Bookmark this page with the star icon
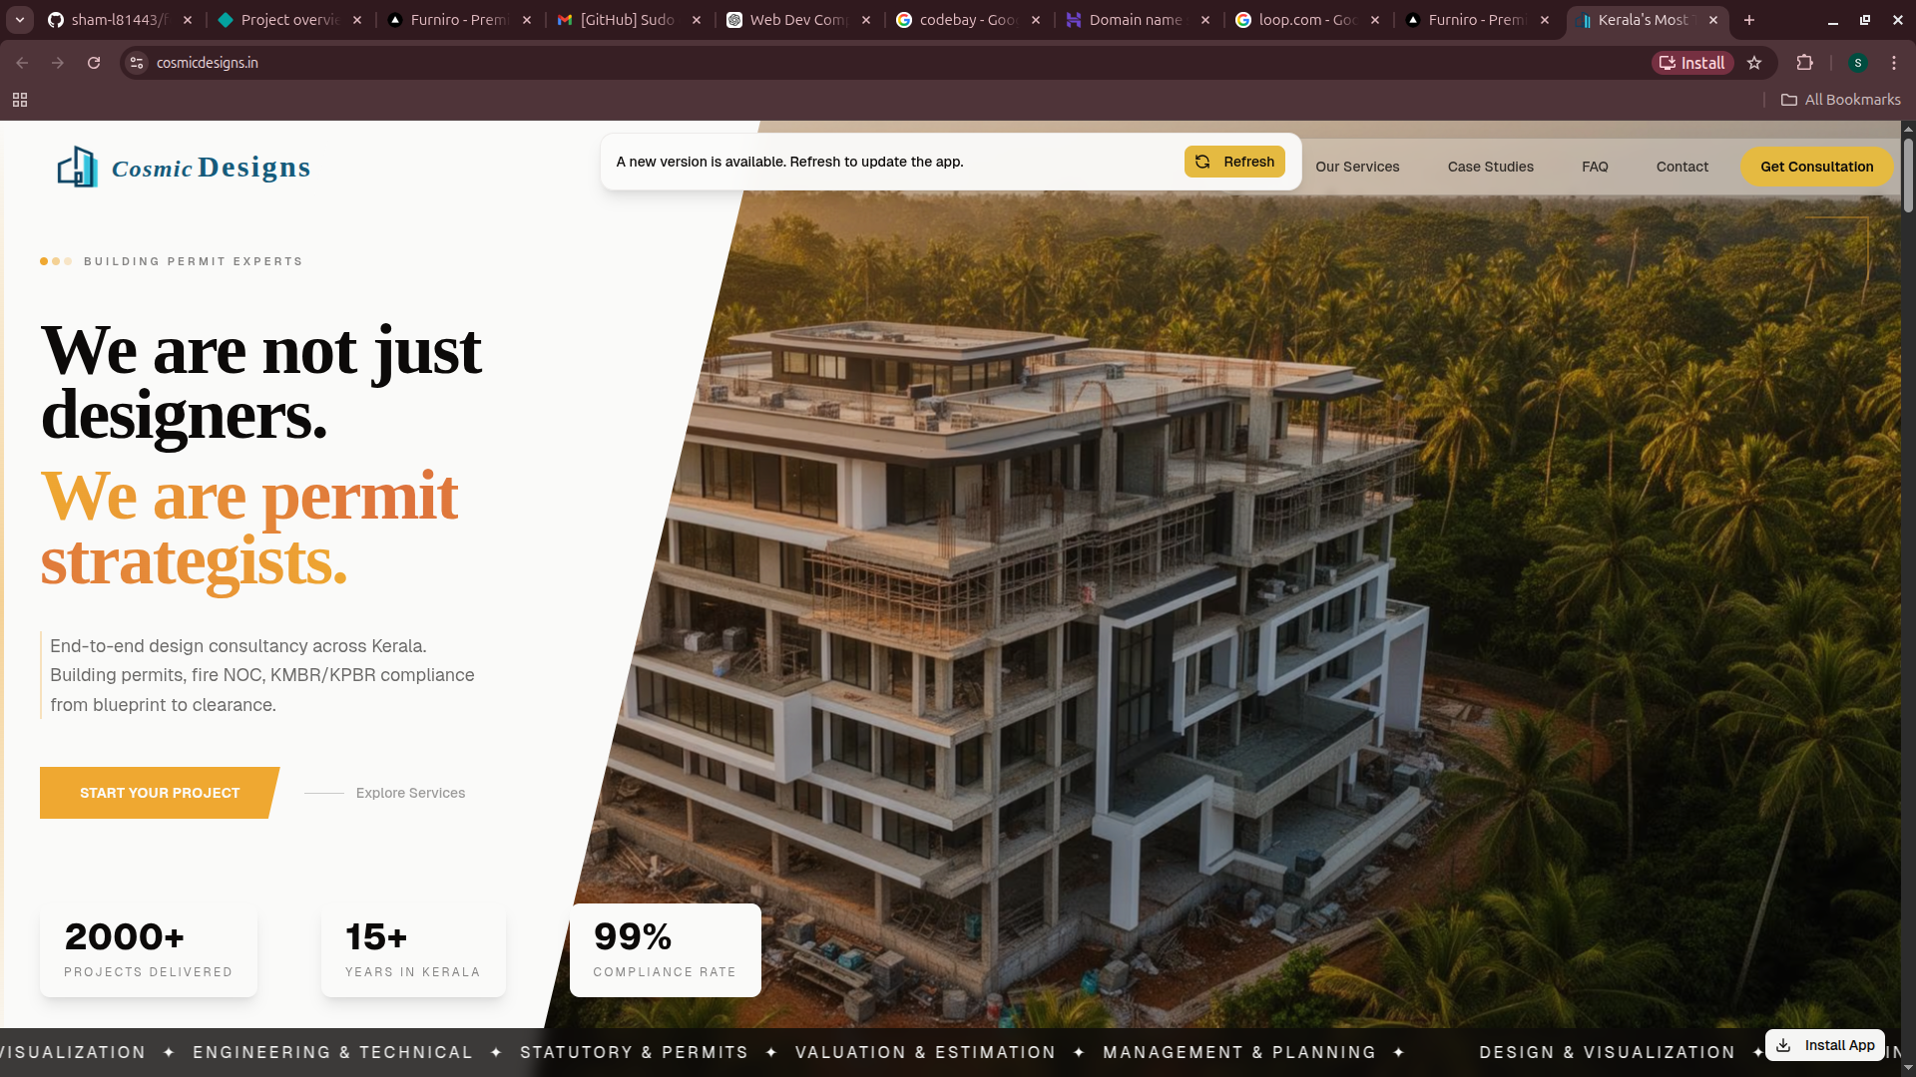Viewport: 1916px width, 1077px height. (1754, 63)
